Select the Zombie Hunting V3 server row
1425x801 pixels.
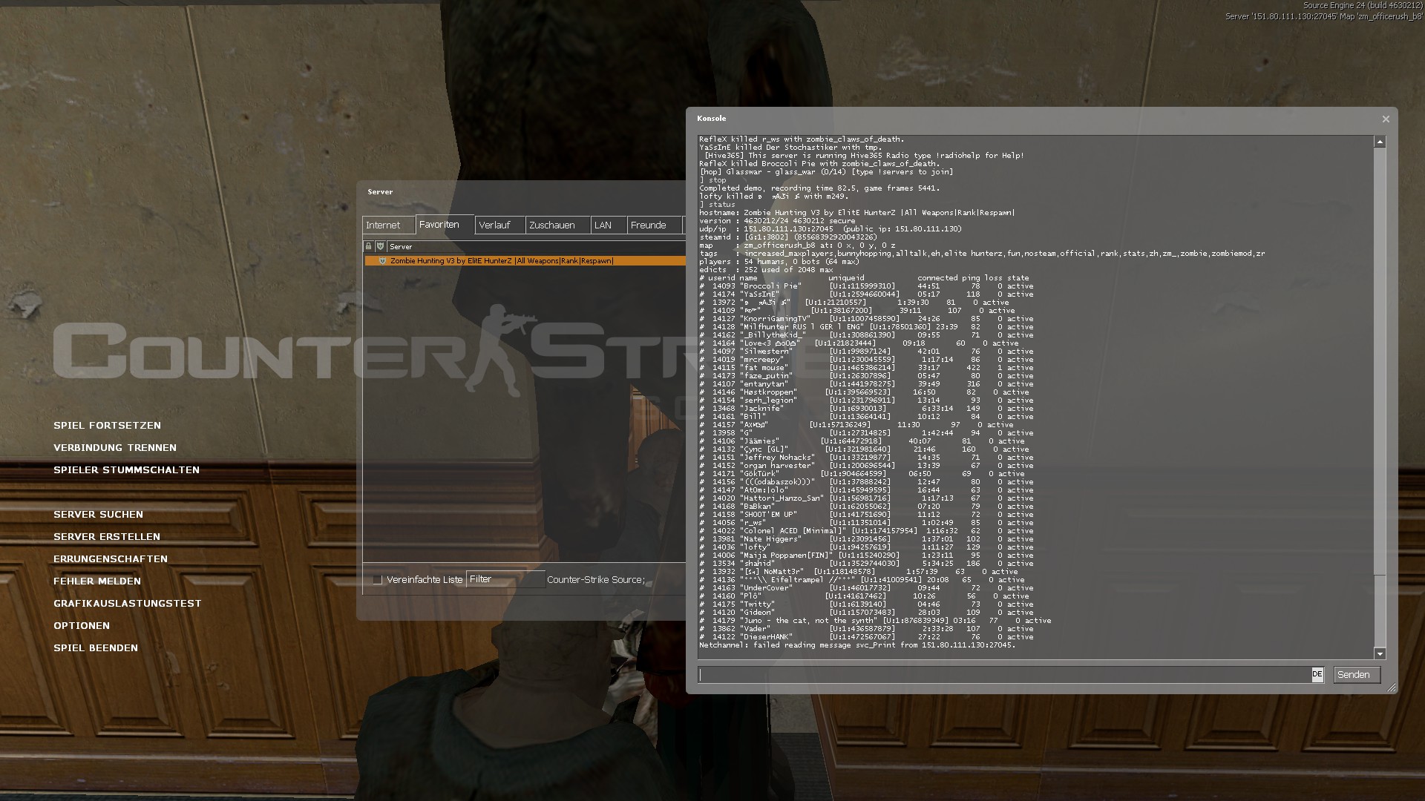click(x=525, y=261)
